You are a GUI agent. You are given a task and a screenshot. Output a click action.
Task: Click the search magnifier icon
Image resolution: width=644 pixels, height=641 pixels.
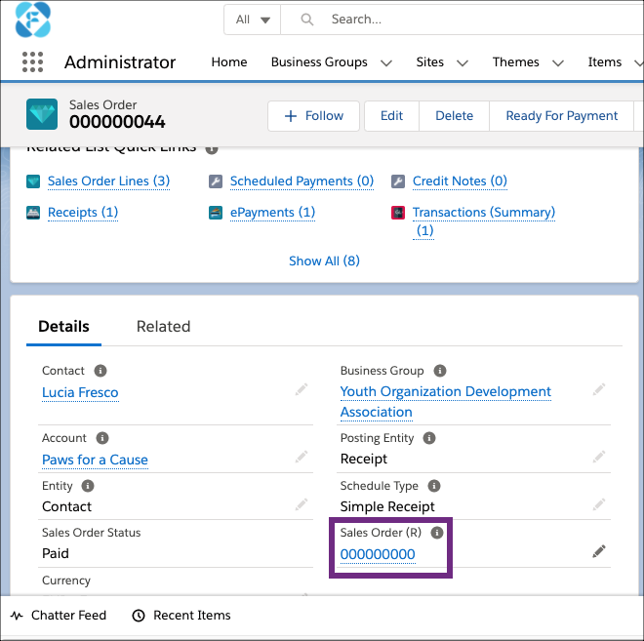306,20
